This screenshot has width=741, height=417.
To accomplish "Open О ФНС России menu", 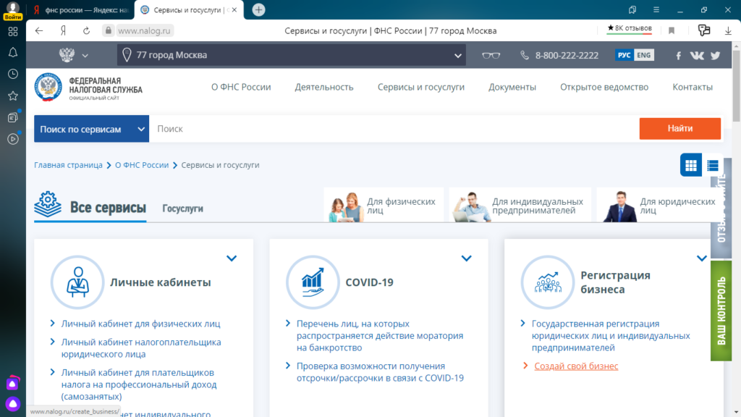I will pyautogui.click(x=241, y=87).
